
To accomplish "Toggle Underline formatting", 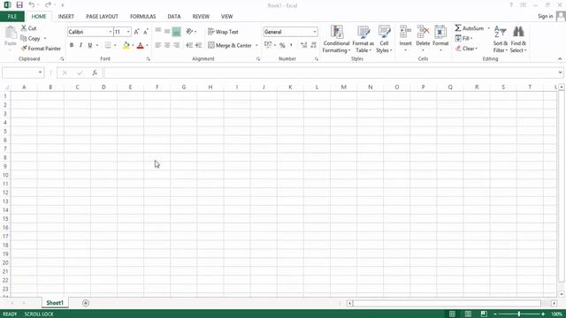I will pyautogui.click(x=90, y=45).
